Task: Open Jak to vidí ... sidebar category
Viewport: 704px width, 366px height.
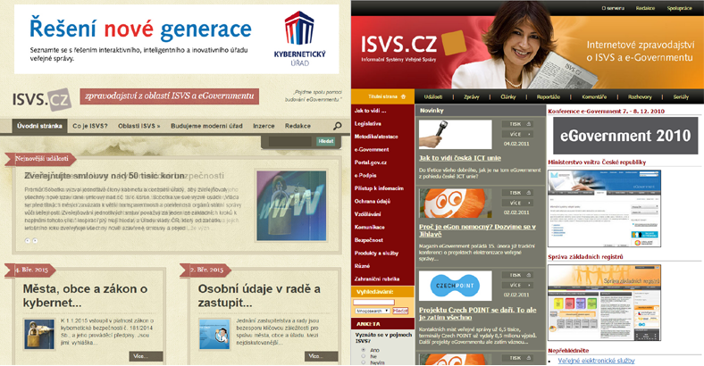Action: click(x=371, y=111)
